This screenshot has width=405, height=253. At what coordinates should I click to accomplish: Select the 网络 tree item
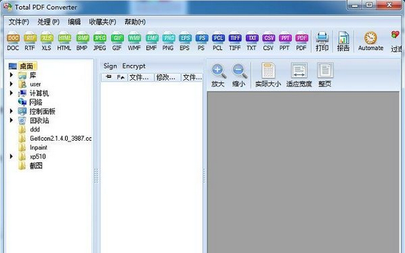(36, 103)
